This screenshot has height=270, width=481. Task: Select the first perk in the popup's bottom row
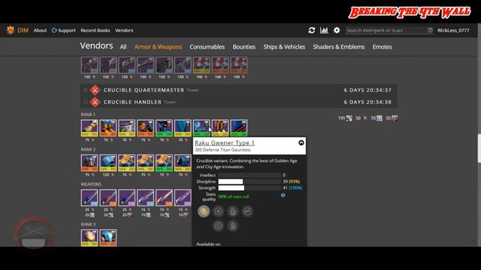click(x=219, y=226)
